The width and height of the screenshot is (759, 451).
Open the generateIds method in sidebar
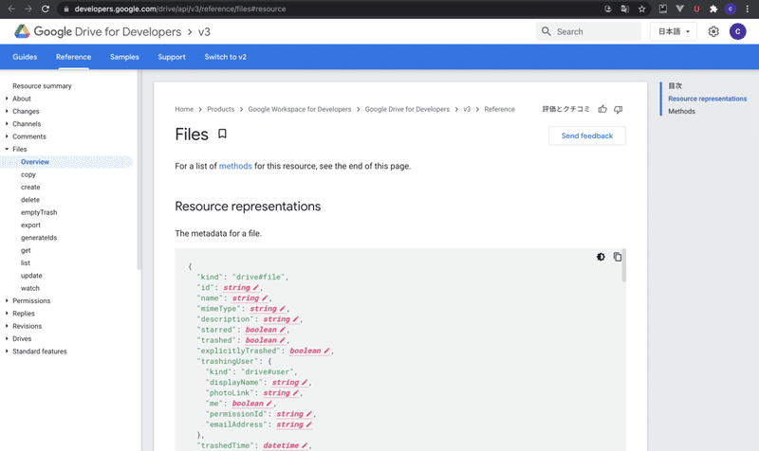coord(39,237)
